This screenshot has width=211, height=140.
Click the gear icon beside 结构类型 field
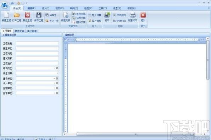coord(57,68)
